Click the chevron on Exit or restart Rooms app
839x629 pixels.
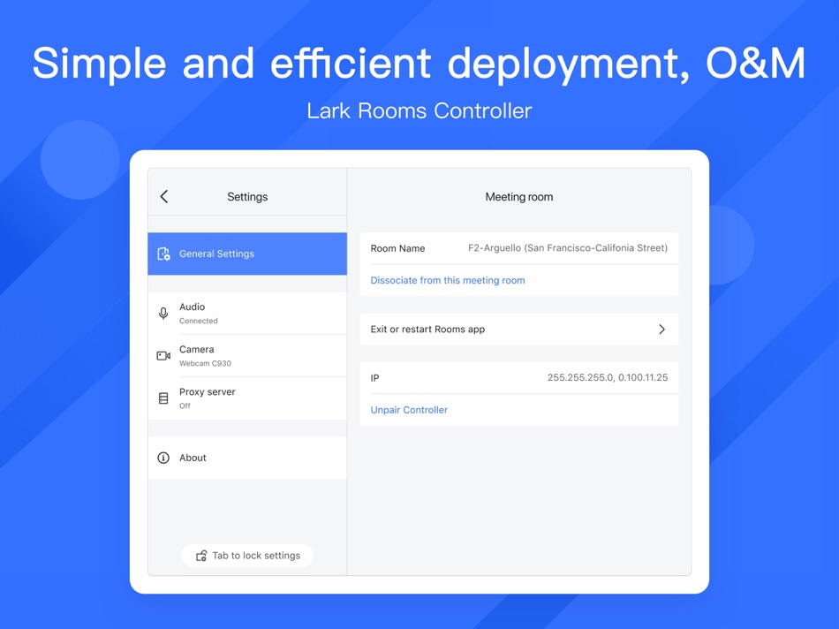661,329
